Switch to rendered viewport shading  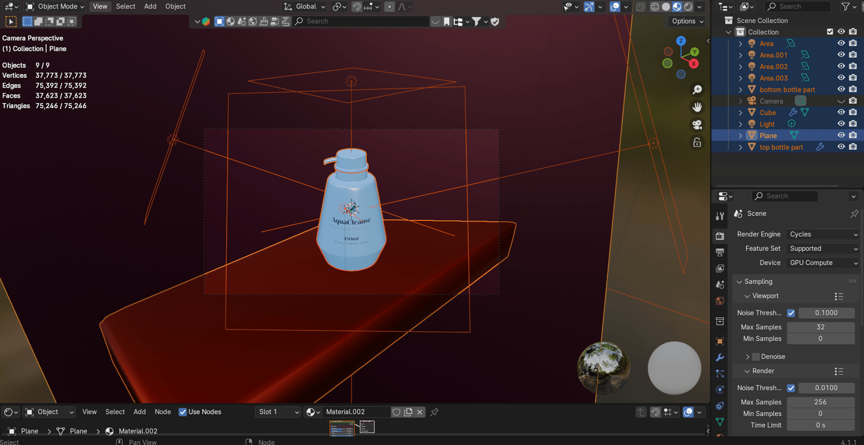(x=688, y=7)
